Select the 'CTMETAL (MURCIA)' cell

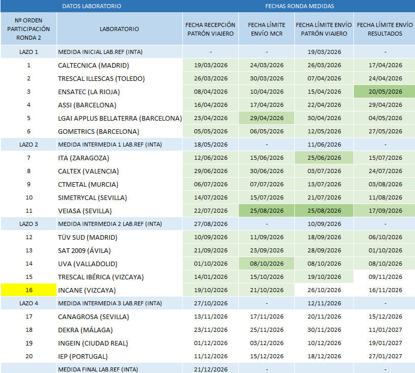119,184
